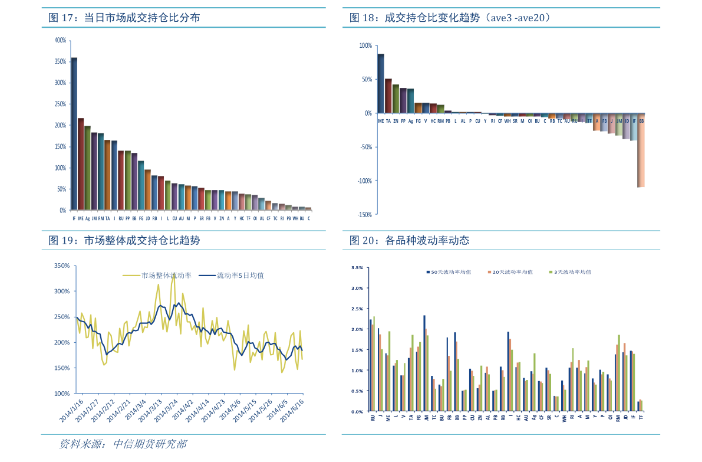Select the ME bar in chart 18
702x462 pixels.
[x=381, y=83]
